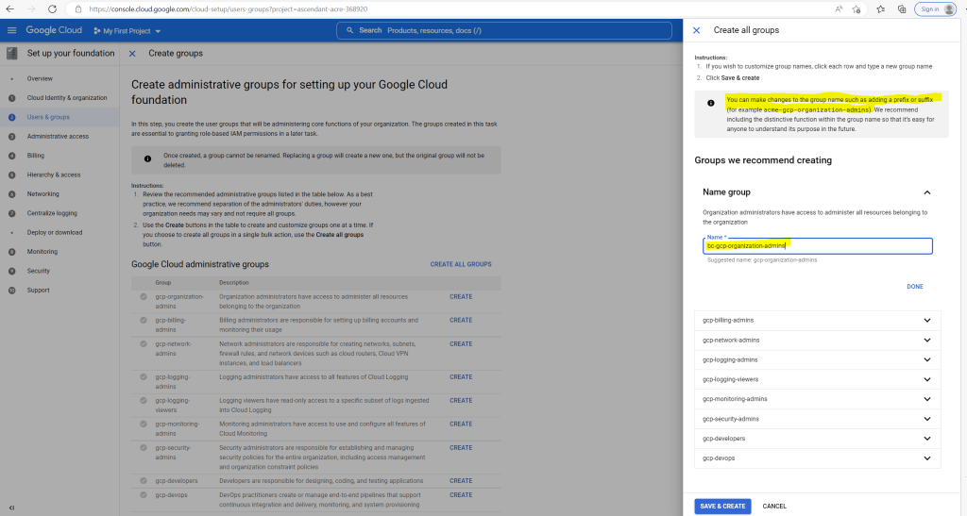Image resolution: width=967 pixels, height=516 pixels.
Task: Click the Google Cloud logo
Action: [54, 30]
